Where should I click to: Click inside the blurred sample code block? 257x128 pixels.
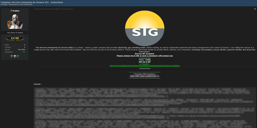point(144,108)
